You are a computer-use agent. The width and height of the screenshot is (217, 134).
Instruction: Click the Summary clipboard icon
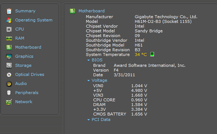tap(9, 11)
